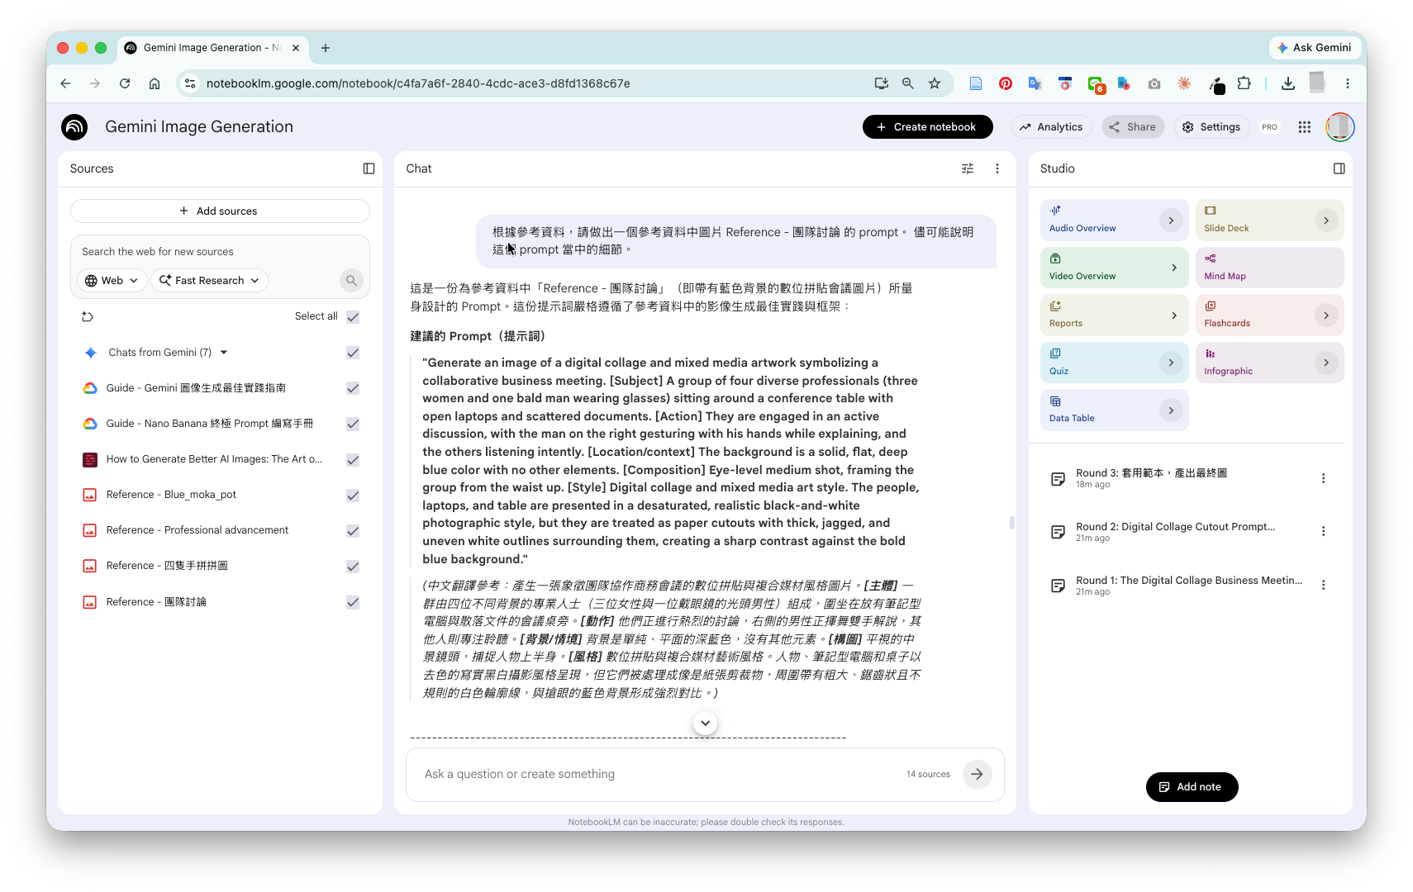Click Add sources button
Image resolution: width=1413 pixels, height=892 pixels.
pos(220,211)
